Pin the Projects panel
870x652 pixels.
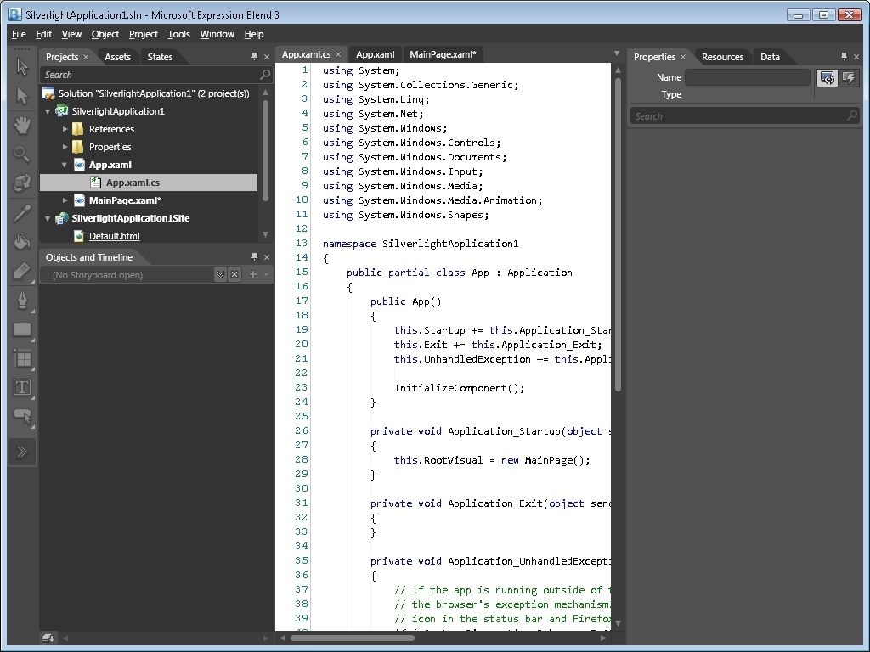[255, 57]
